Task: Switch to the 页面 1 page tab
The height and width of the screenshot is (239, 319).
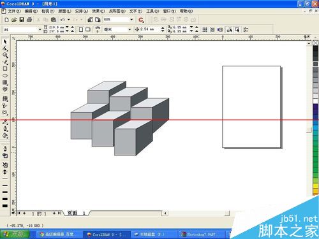Action: pyautogui.click(x=77, y=213)
